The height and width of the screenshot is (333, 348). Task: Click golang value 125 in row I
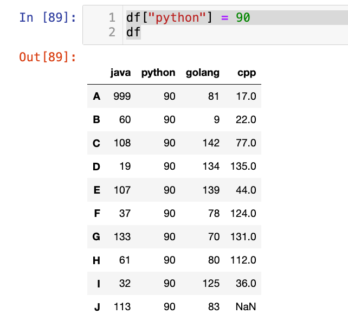[211, 284]
